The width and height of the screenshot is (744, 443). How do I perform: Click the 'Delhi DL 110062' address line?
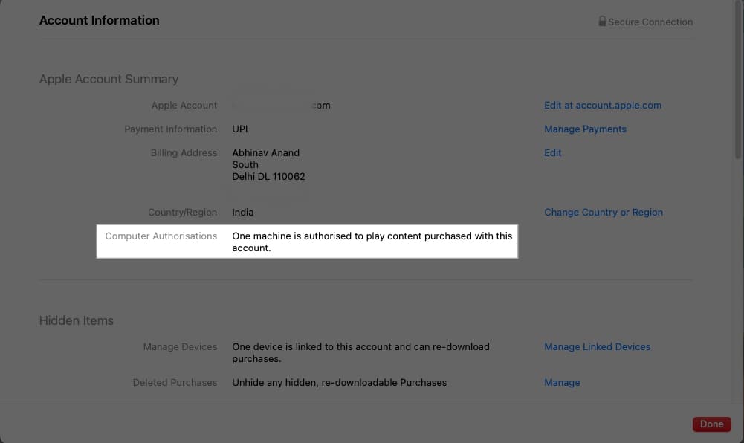268,176
